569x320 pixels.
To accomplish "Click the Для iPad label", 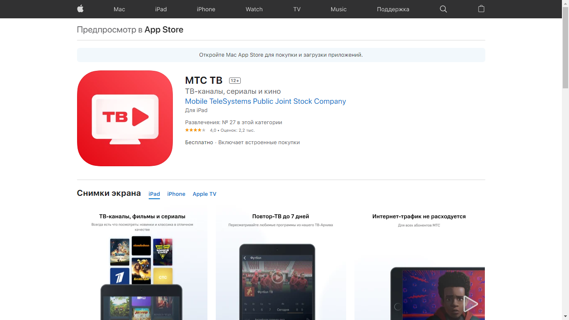I will (x=196, y=110).
